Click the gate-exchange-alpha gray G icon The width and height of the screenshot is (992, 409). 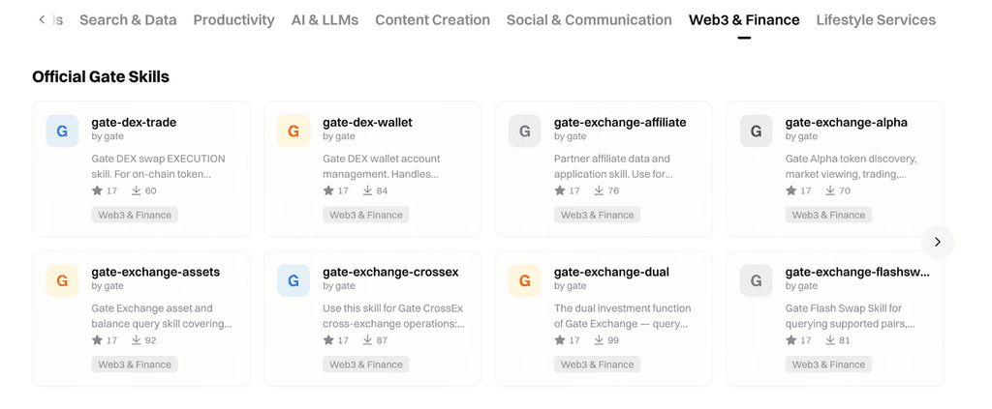click(757, 131)
